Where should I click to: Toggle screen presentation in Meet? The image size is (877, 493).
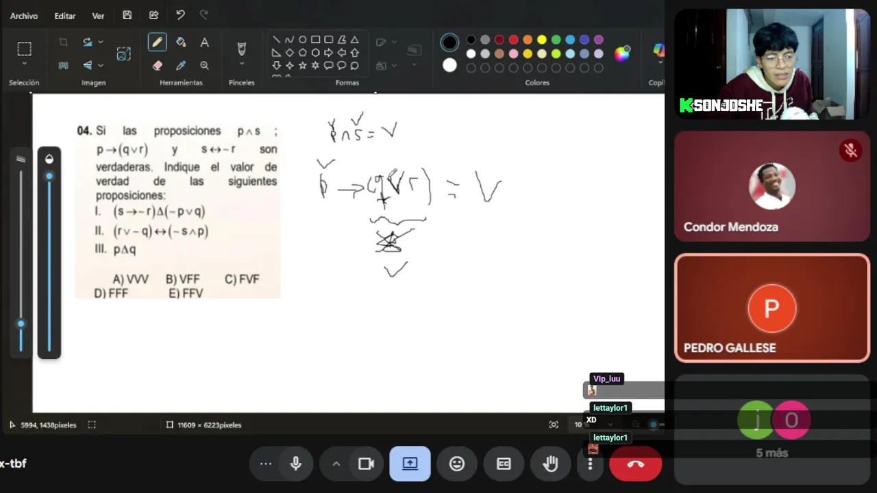tap(410, 464)
